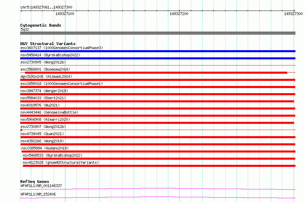This screenshot has height=202, width=305.
Task: Click the nsv3947374 (Wenger2019) label
Action: coord(44,91)
